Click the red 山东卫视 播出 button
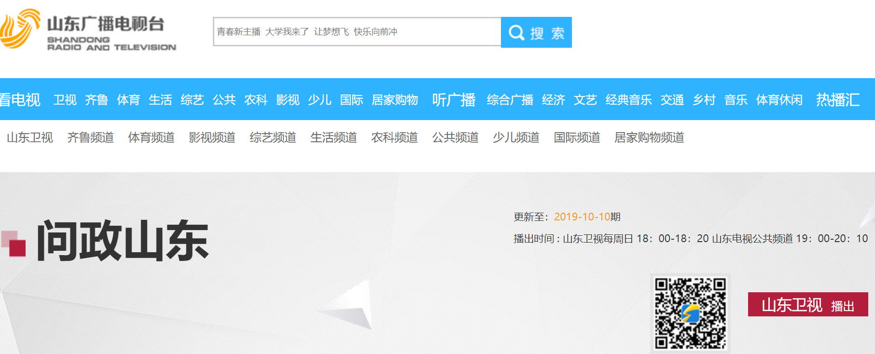This screenshot has width=875, height=354. click(808, 305)
